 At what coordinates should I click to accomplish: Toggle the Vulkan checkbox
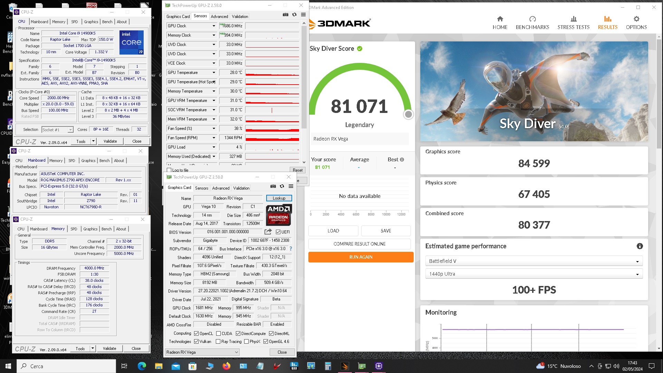click(196, 342)
